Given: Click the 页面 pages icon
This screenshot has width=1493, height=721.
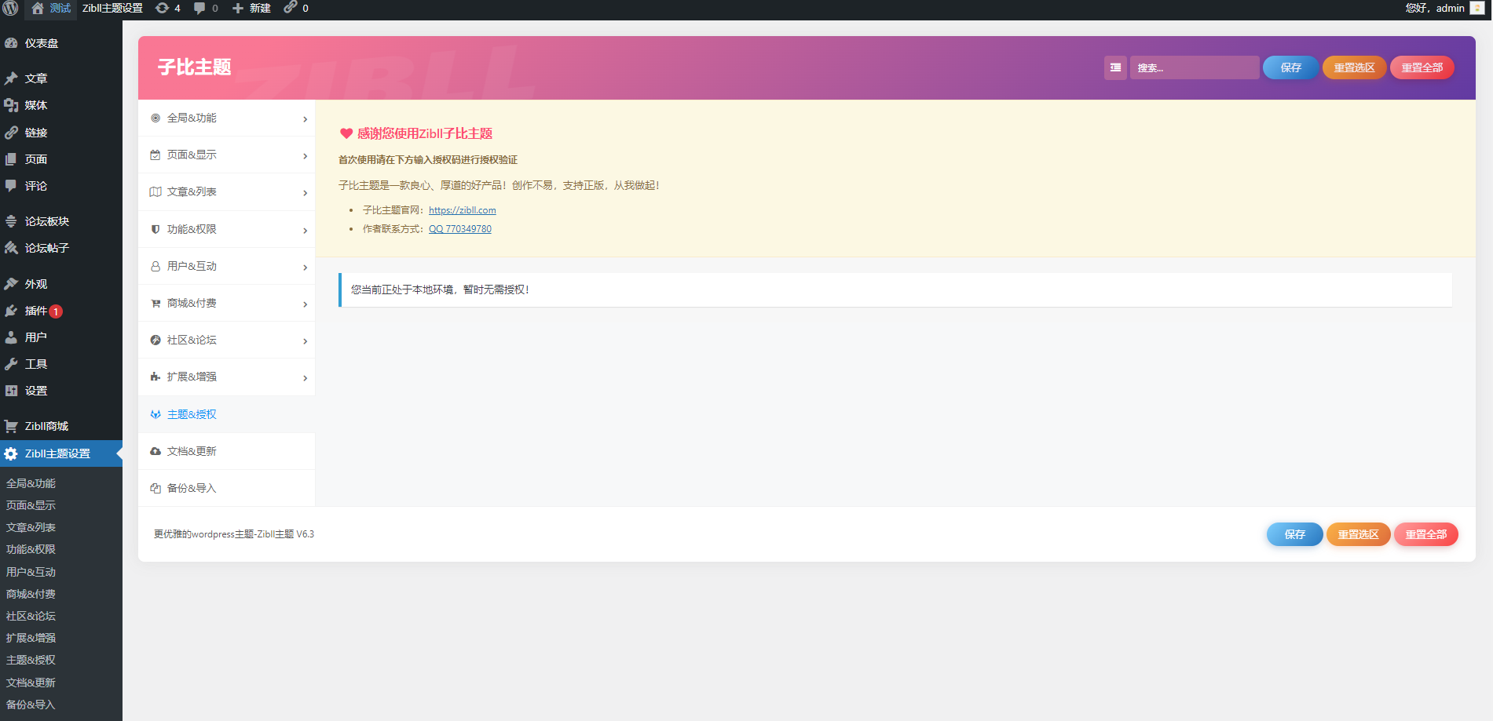Looking at the screenshot, I should point(11,159).
